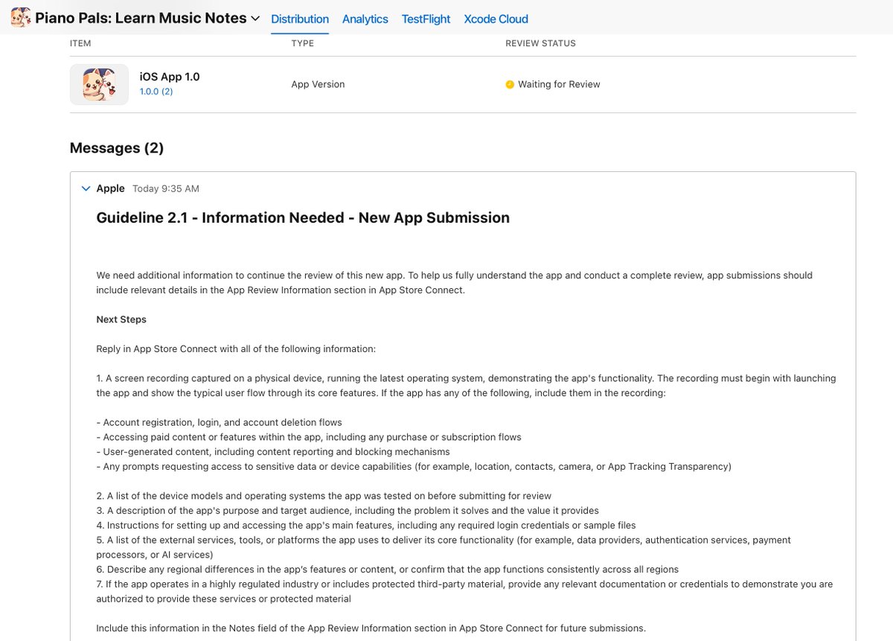The image size is (893, 641).
Task: Go to the TestFlight tab
Action: click(426, 19)
